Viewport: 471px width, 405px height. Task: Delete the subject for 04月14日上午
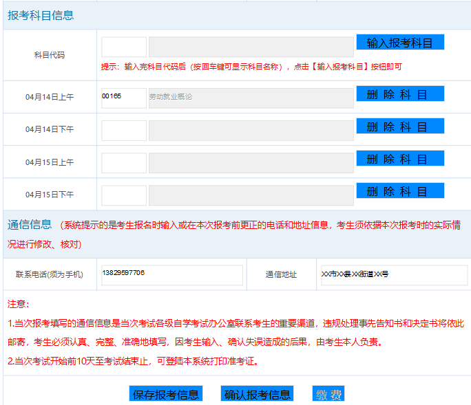pos(400,94)
